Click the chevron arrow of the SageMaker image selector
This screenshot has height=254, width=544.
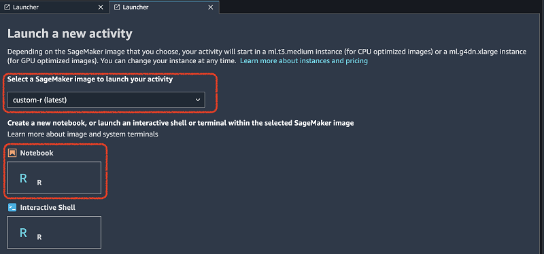click(198, 100)
